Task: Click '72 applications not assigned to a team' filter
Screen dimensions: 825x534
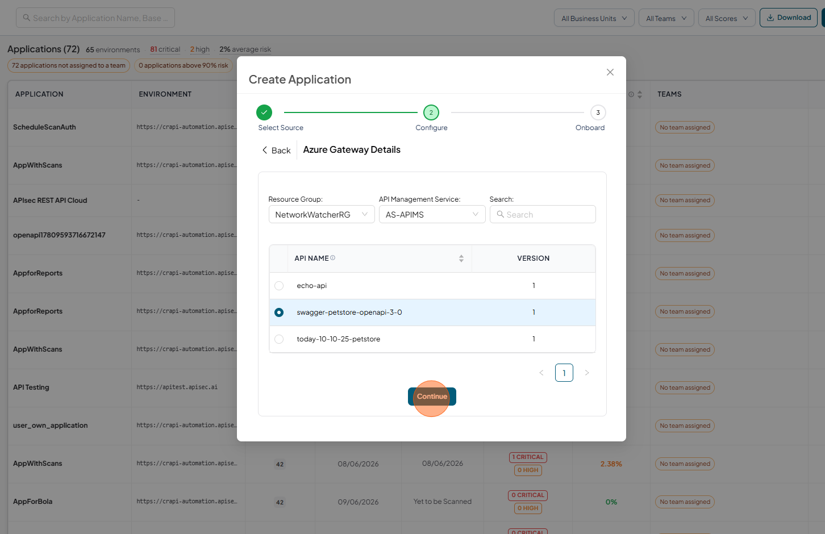Action: tap(69, 66)
